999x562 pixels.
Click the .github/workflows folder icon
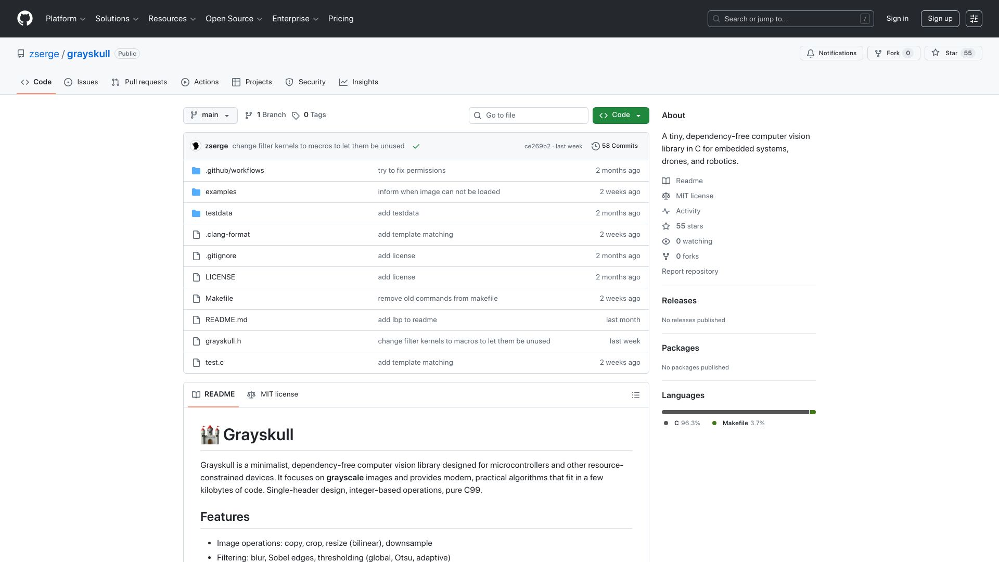coord(196,171)
